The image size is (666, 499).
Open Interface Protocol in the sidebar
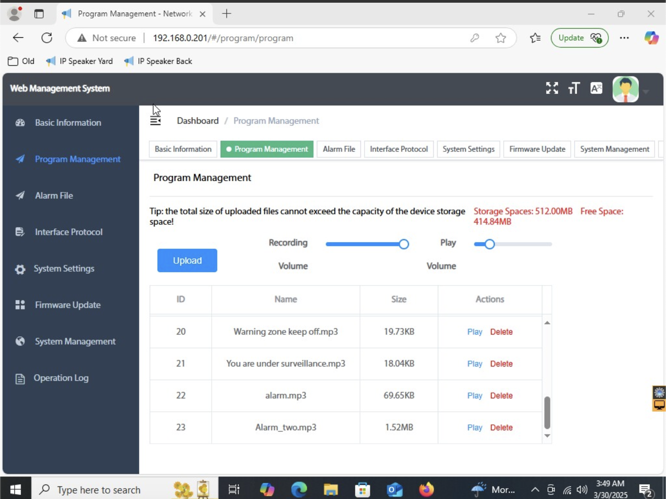(68, 232)
